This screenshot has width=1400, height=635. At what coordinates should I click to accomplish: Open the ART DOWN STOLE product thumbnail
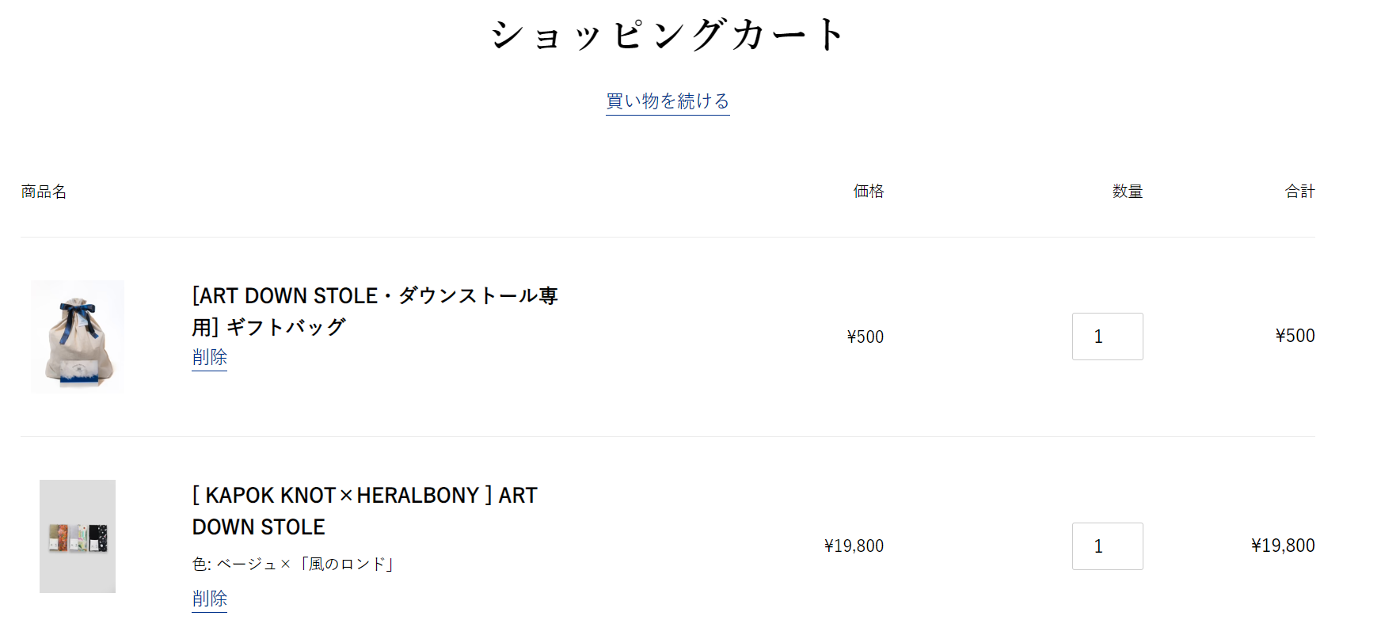(78, 536)
